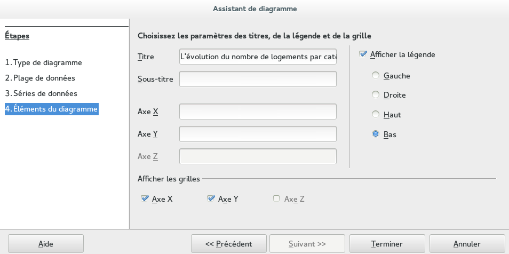
Task: Click the Titre text field
Action: tap(258, 57)
